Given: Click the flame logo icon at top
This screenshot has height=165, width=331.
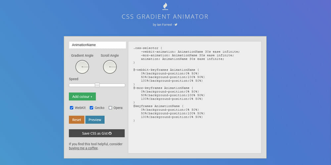Looking at the screenshot, I should [x=165, y=6].
